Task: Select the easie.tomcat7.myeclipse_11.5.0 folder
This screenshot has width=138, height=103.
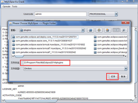Action: click(x=49, y=48)
